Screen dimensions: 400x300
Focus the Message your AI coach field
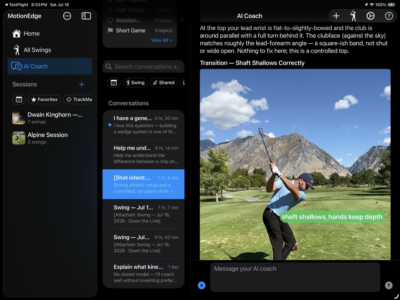click(x=295, y=277)
